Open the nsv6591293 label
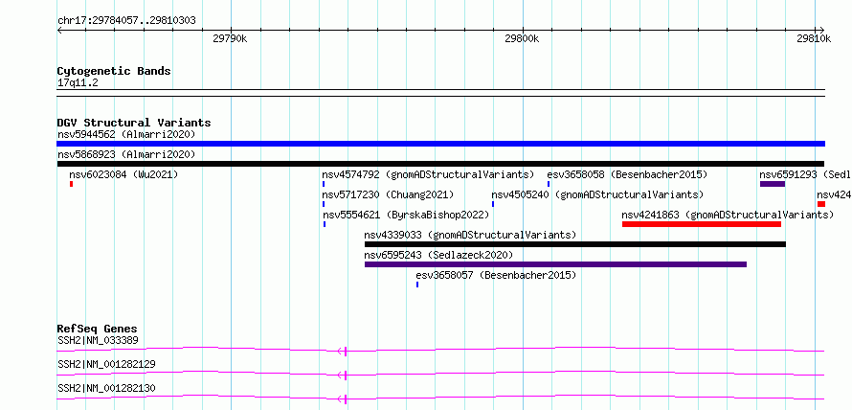Image resolution: width=852 pixels, height=410 pixels. (805, 174)
